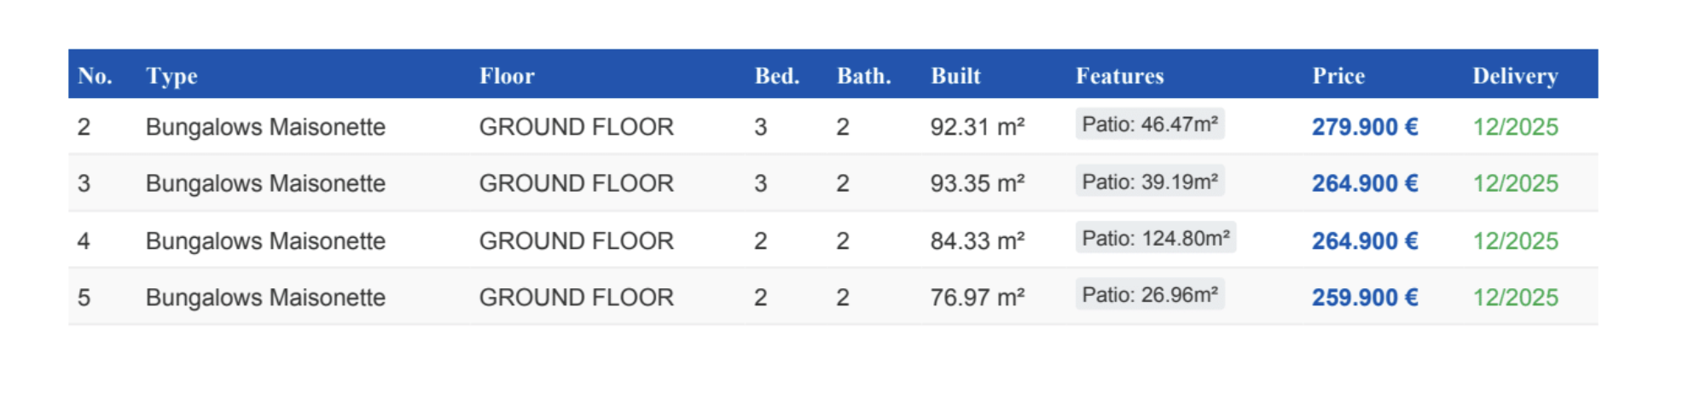The image size is (1689, 411).
Task: Click the 'Patio: 124.80m²' feature badge
Action: pyautogui.click(x=1156, y=239)
